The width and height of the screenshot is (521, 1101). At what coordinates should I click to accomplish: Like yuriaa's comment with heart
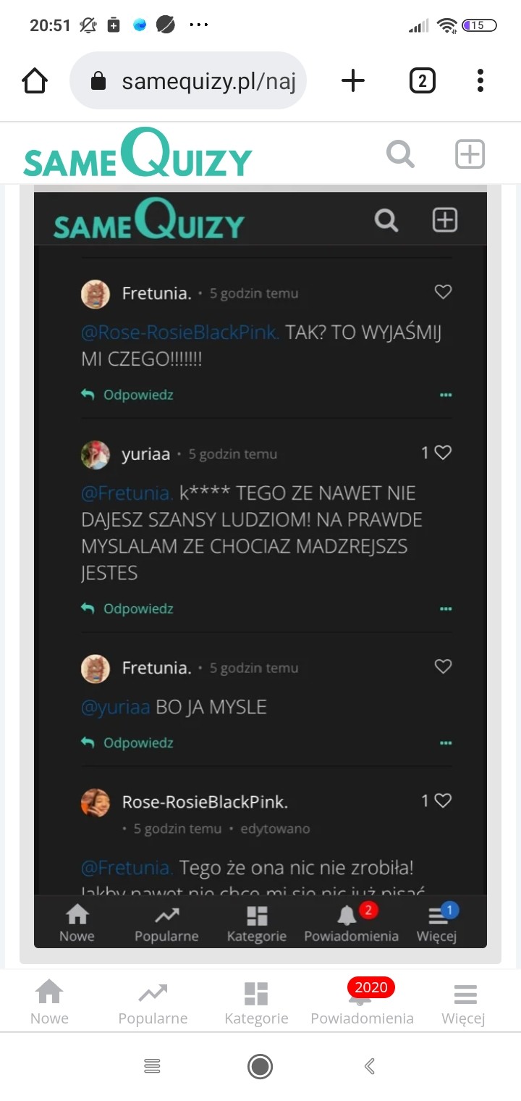click(443, 453)
